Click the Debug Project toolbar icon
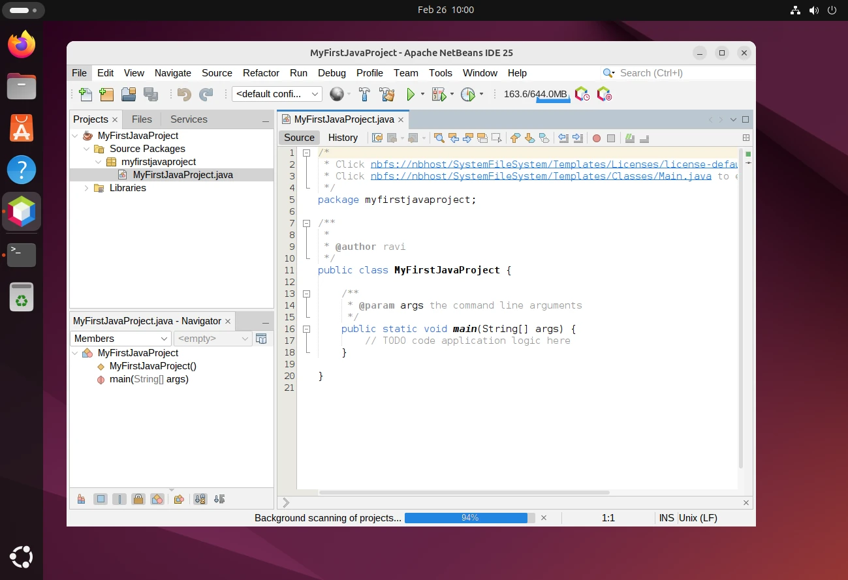848x580 pixels. 439,95
